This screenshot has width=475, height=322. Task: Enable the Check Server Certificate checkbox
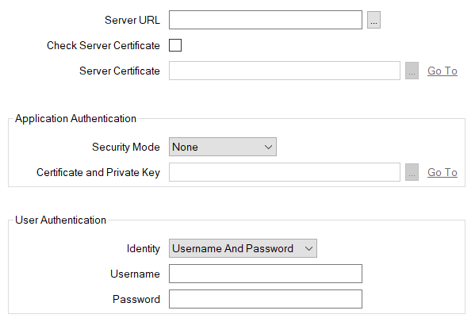[175, 45]
